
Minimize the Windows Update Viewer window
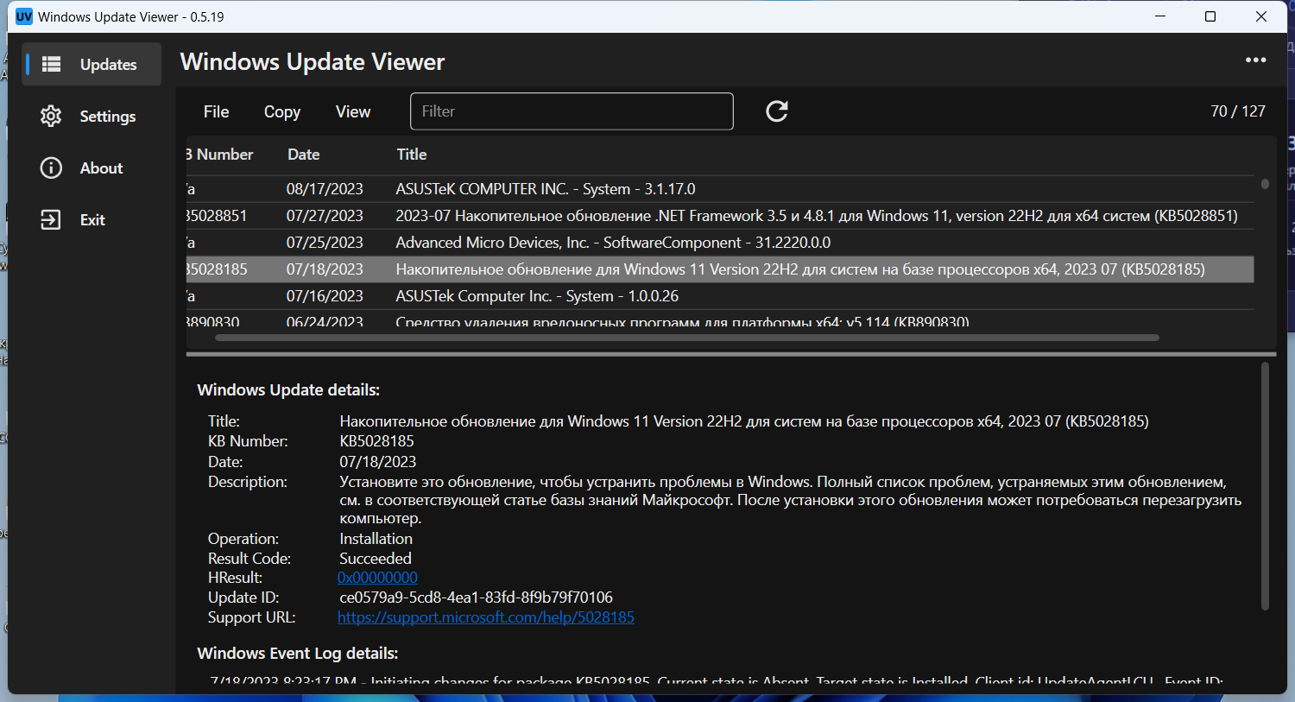pyautogui.click(x=1160, y=16)
